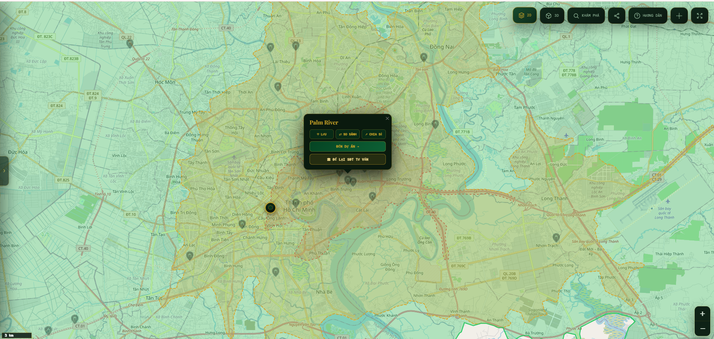The height and width of the screenshot is (339, 714).
Task: Select the map pin above Lái Thiêu
Action: (270, 47)
